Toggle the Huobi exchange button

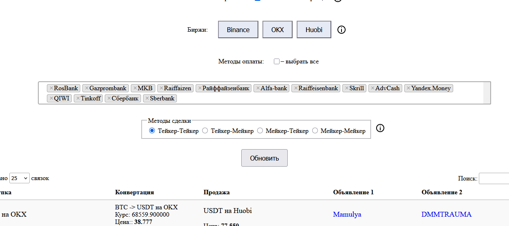pos(314,30)
